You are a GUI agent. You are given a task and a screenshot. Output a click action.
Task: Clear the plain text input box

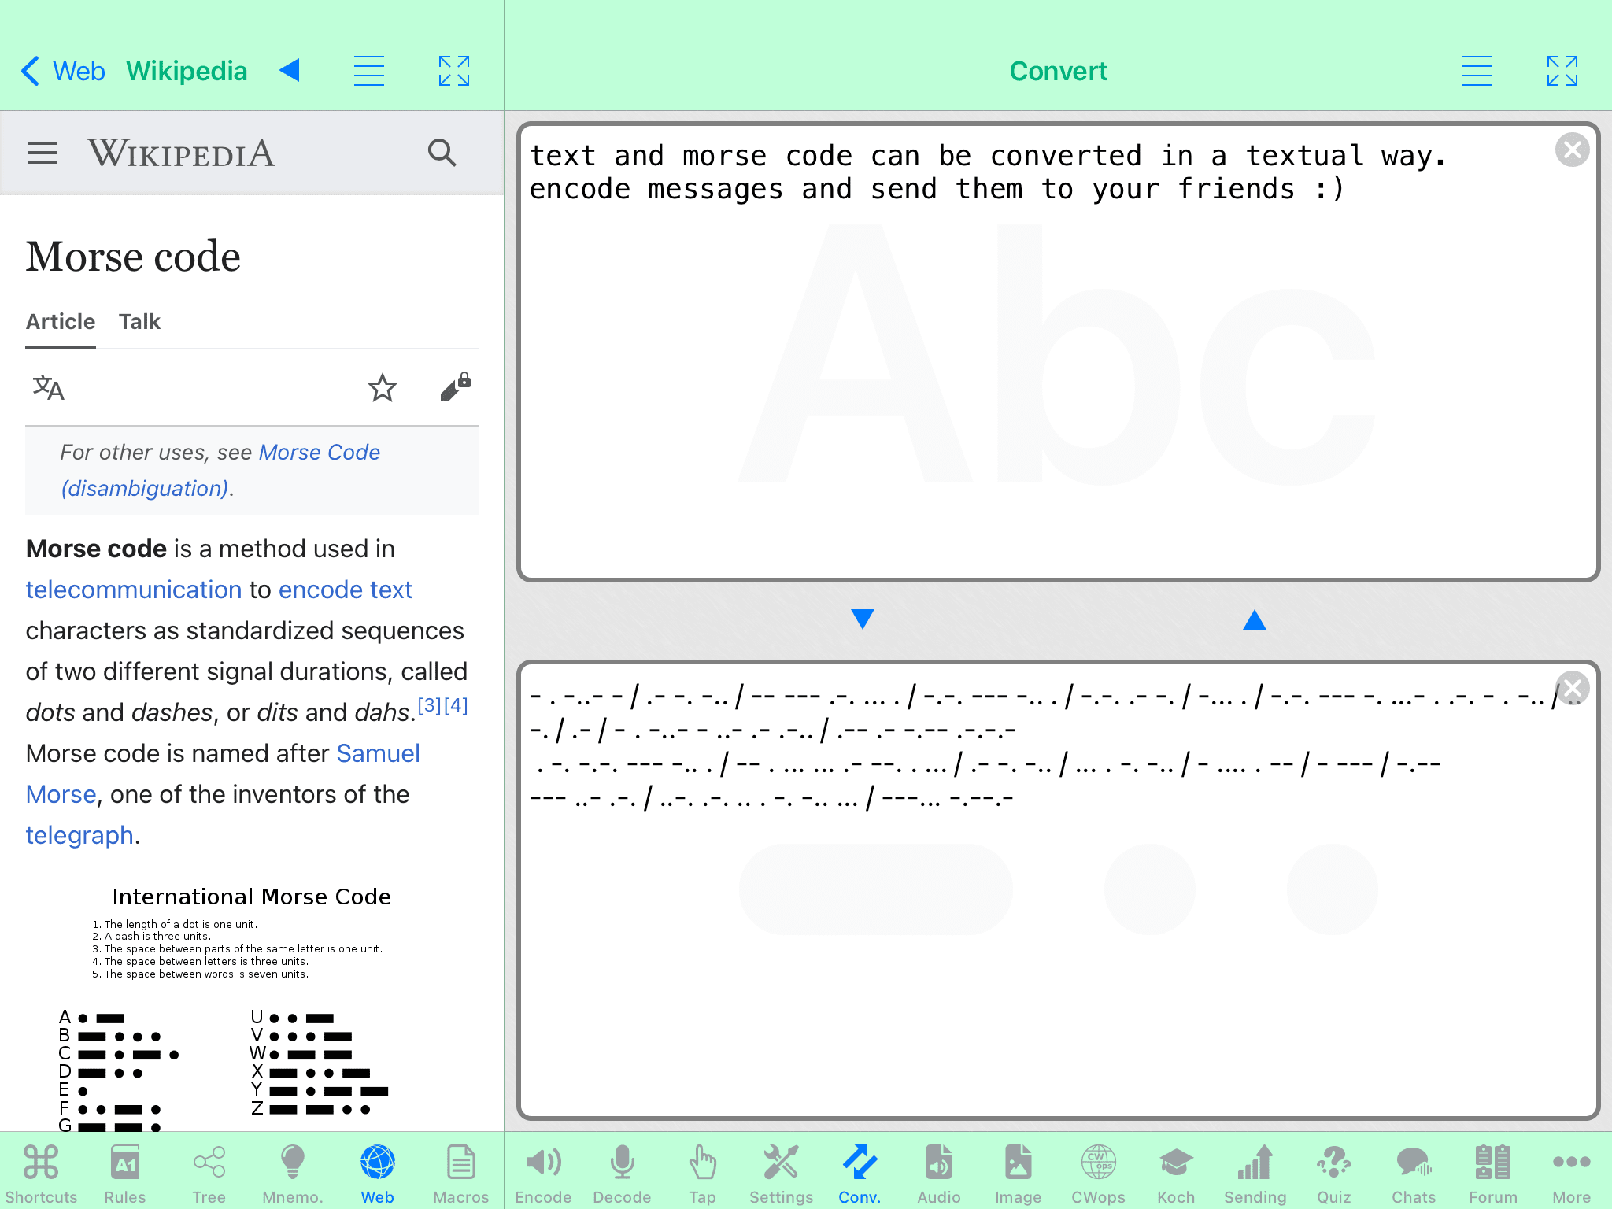1573,150
